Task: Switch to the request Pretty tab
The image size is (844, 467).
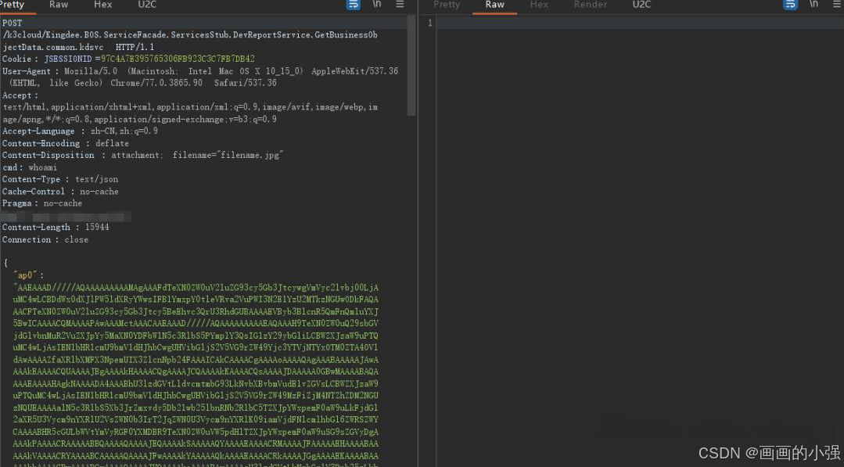Action: (x=12, y=5)
